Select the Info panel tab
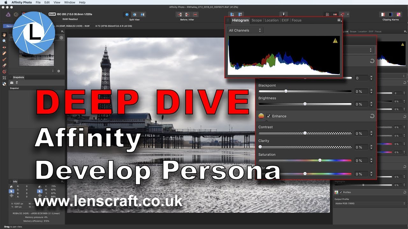This screenshot has height=229, width=408. click(x=15, y=182)
